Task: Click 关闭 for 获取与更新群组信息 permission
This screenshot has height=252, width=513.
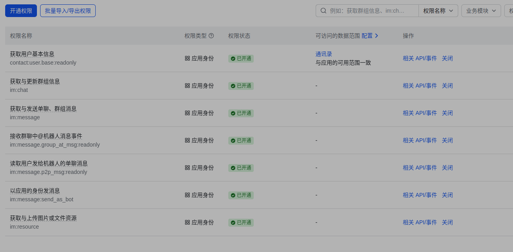Action: coord(447,86)
